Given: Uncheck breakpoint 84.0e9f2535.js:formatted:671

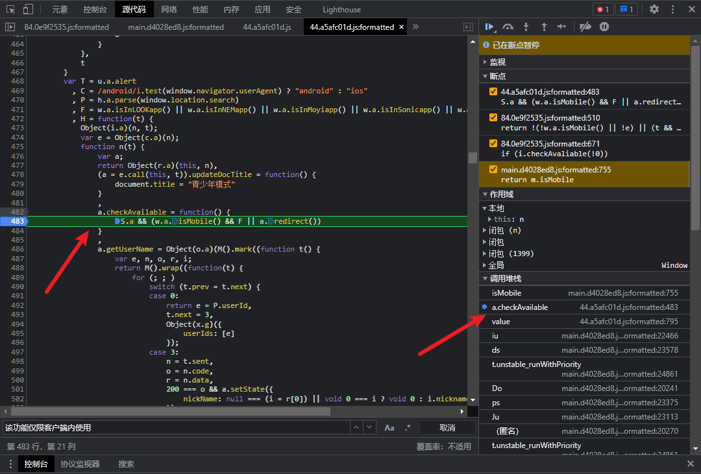Looking at the screenshot, I should [x=493, y=143].
